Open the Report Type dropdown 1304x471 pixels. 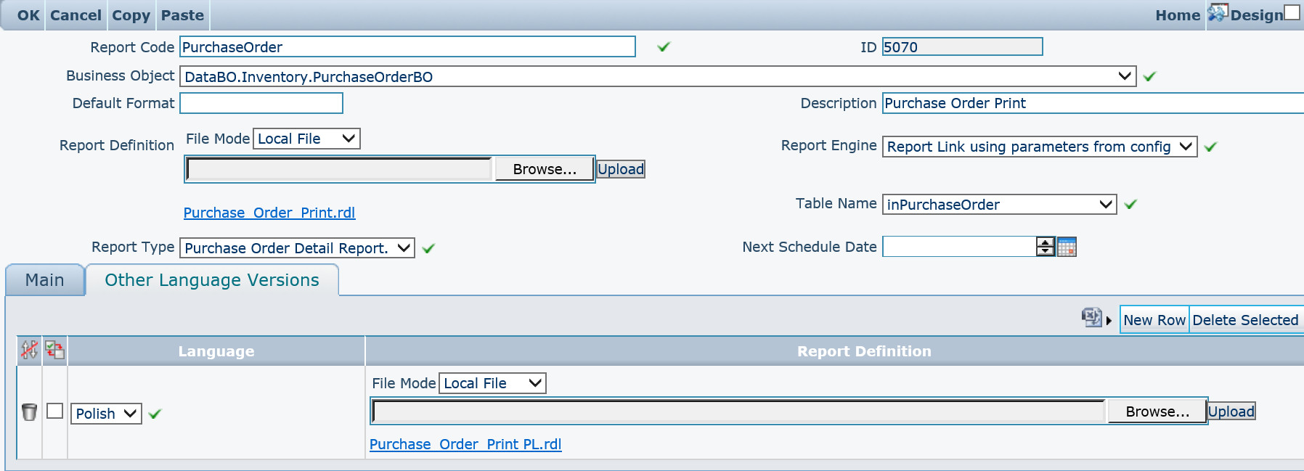tap(404, 248)
